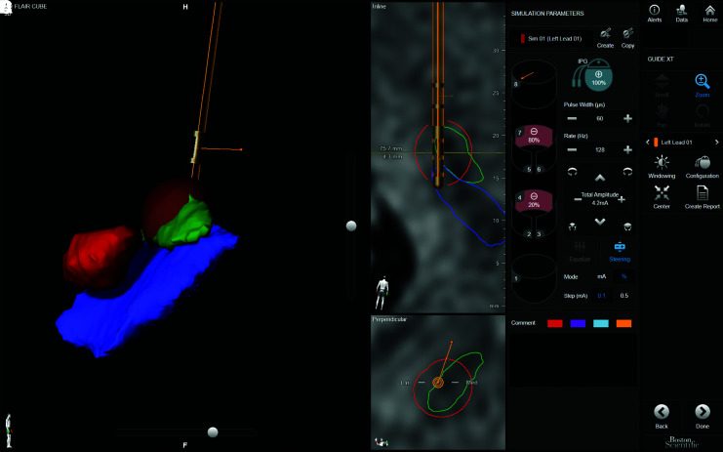The image size is (723, 452).
Task: Decrease the Rate (Hz) value
Action: coord(571,149)
